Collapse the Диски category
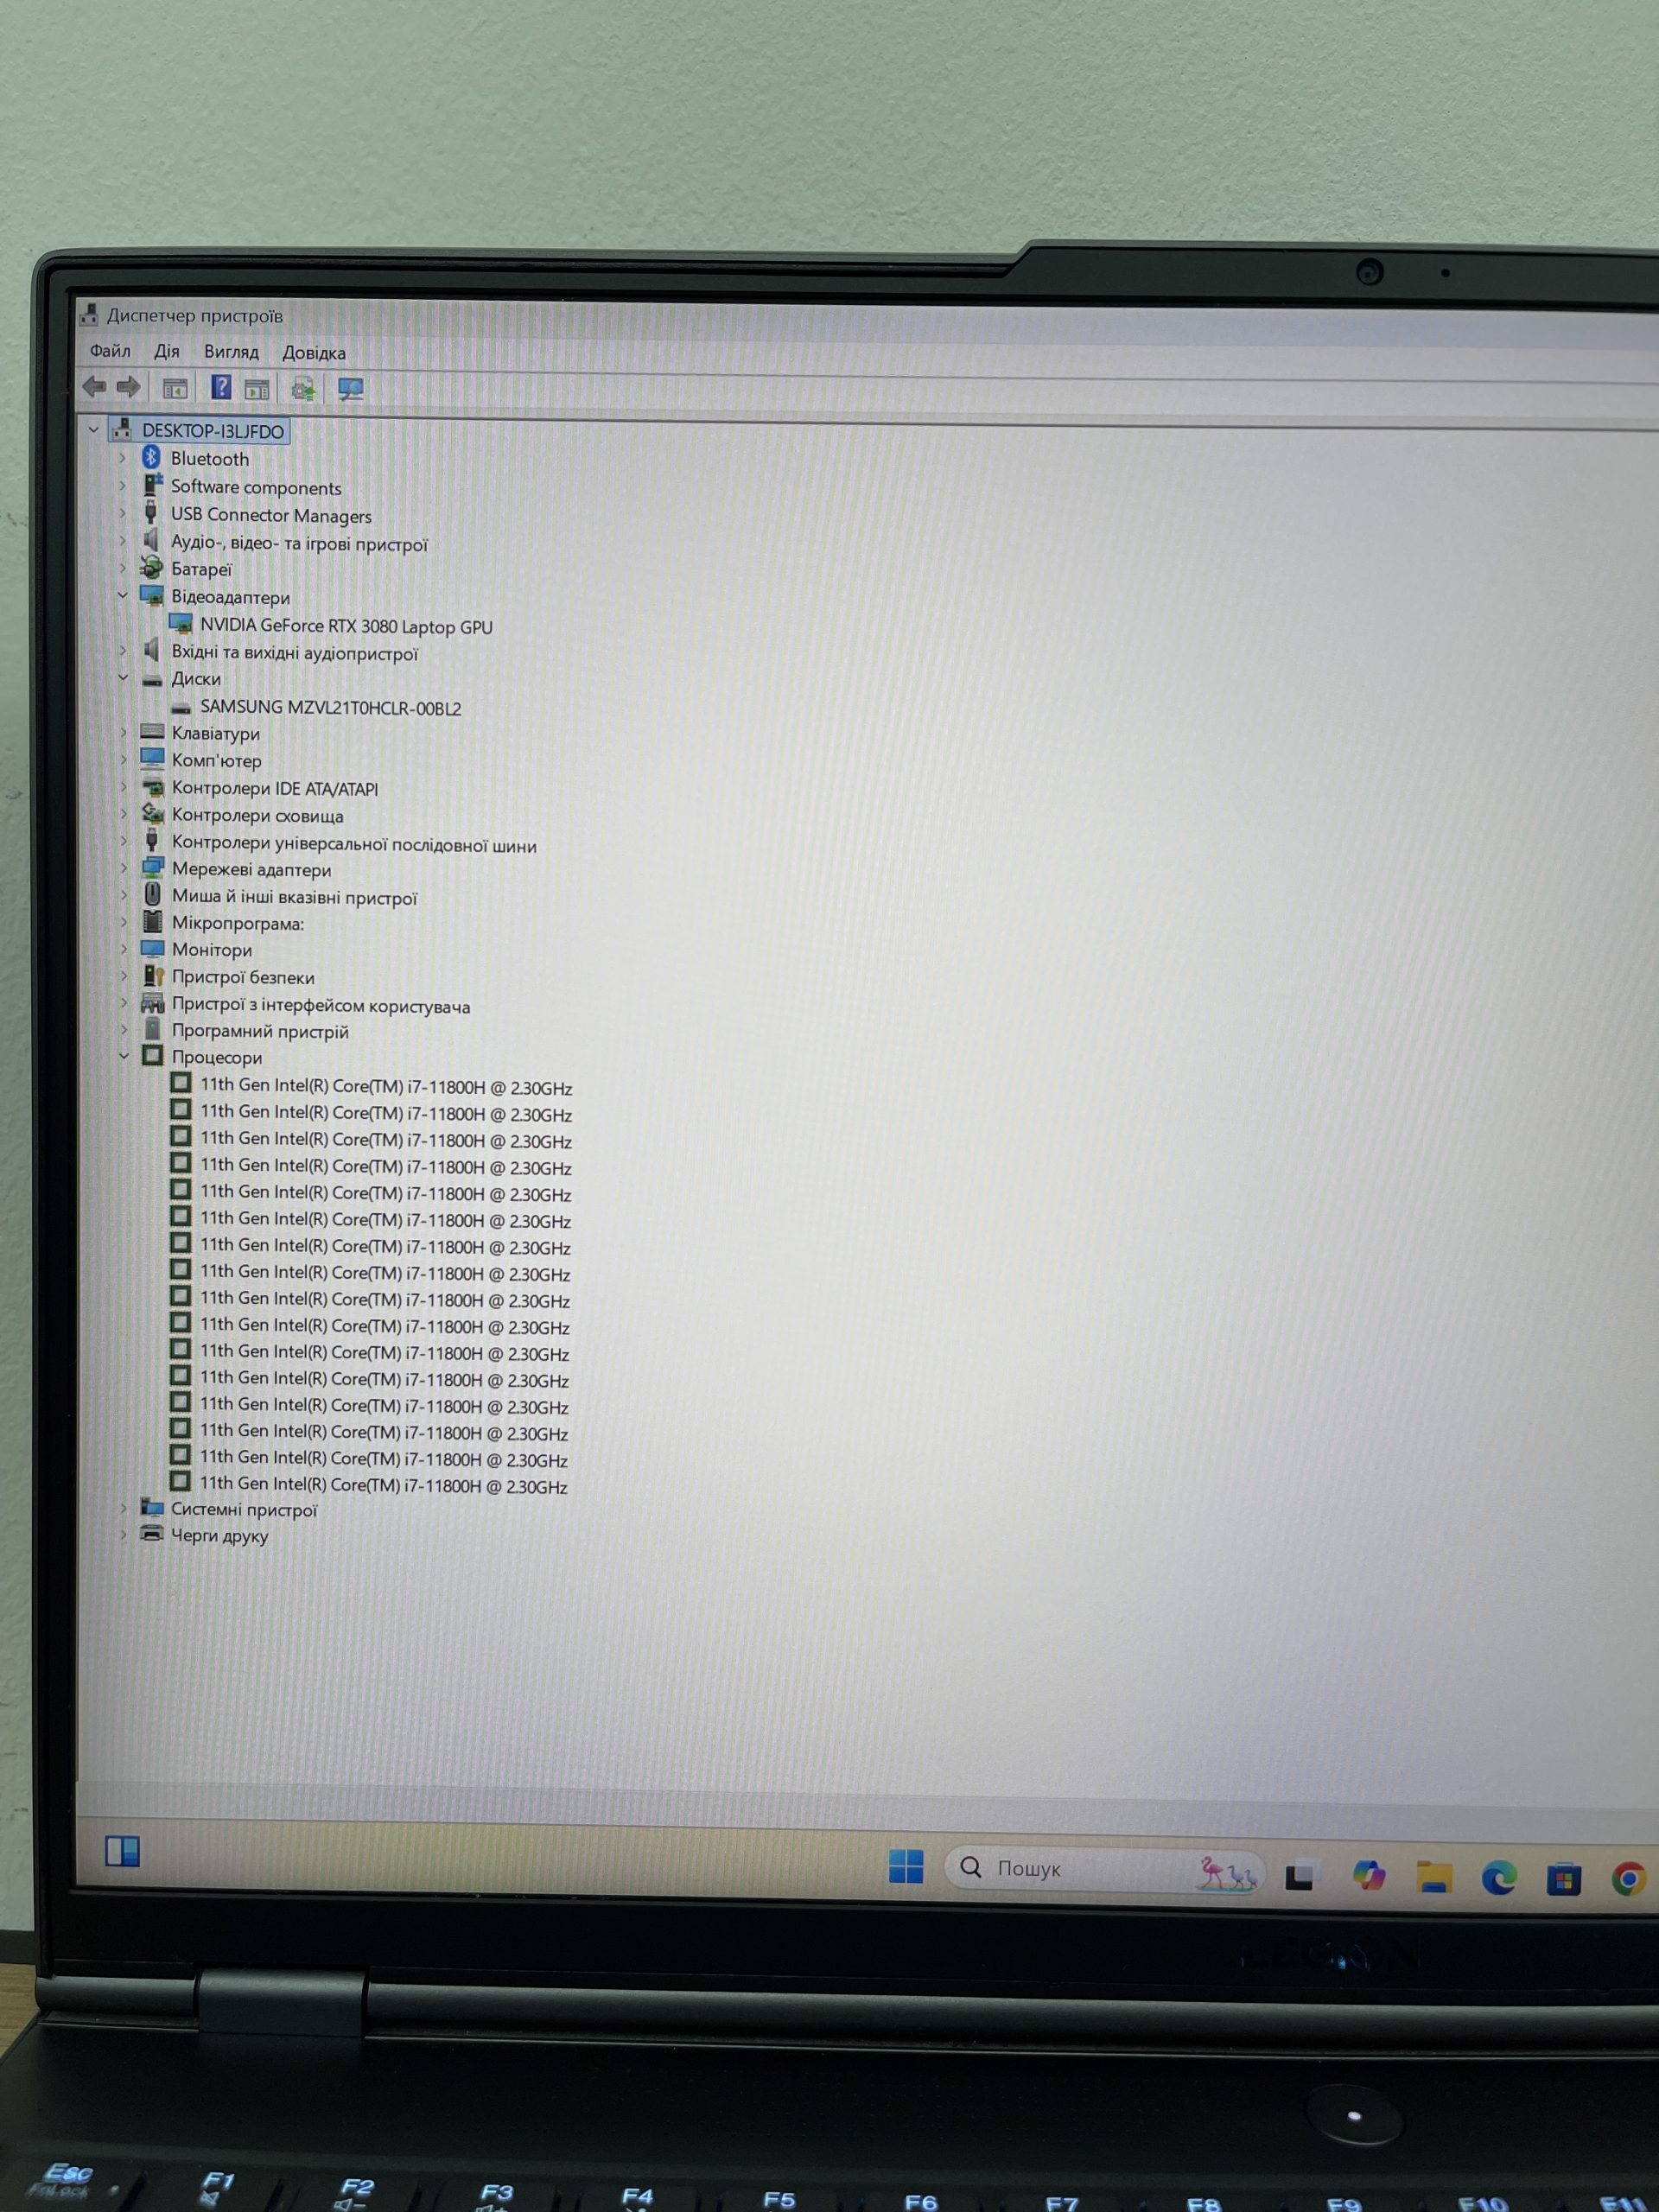 pyautogui.click(x=123, y=677)
